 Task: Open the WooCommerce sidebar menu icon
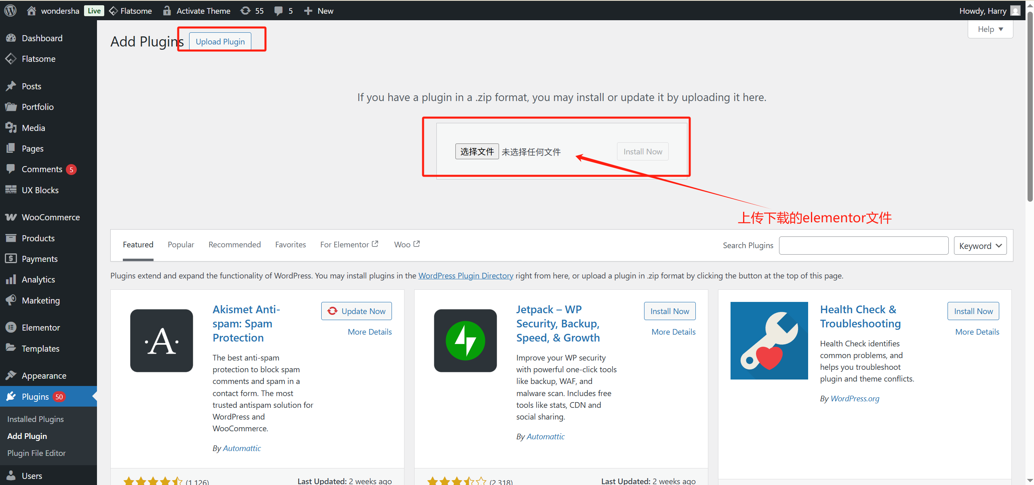point(11,217)
